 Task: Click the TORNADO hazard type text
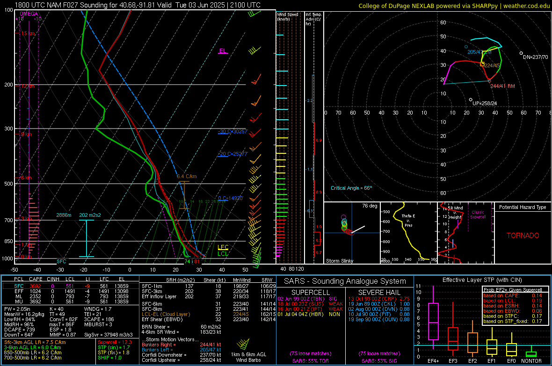click(x=523, y=236)
